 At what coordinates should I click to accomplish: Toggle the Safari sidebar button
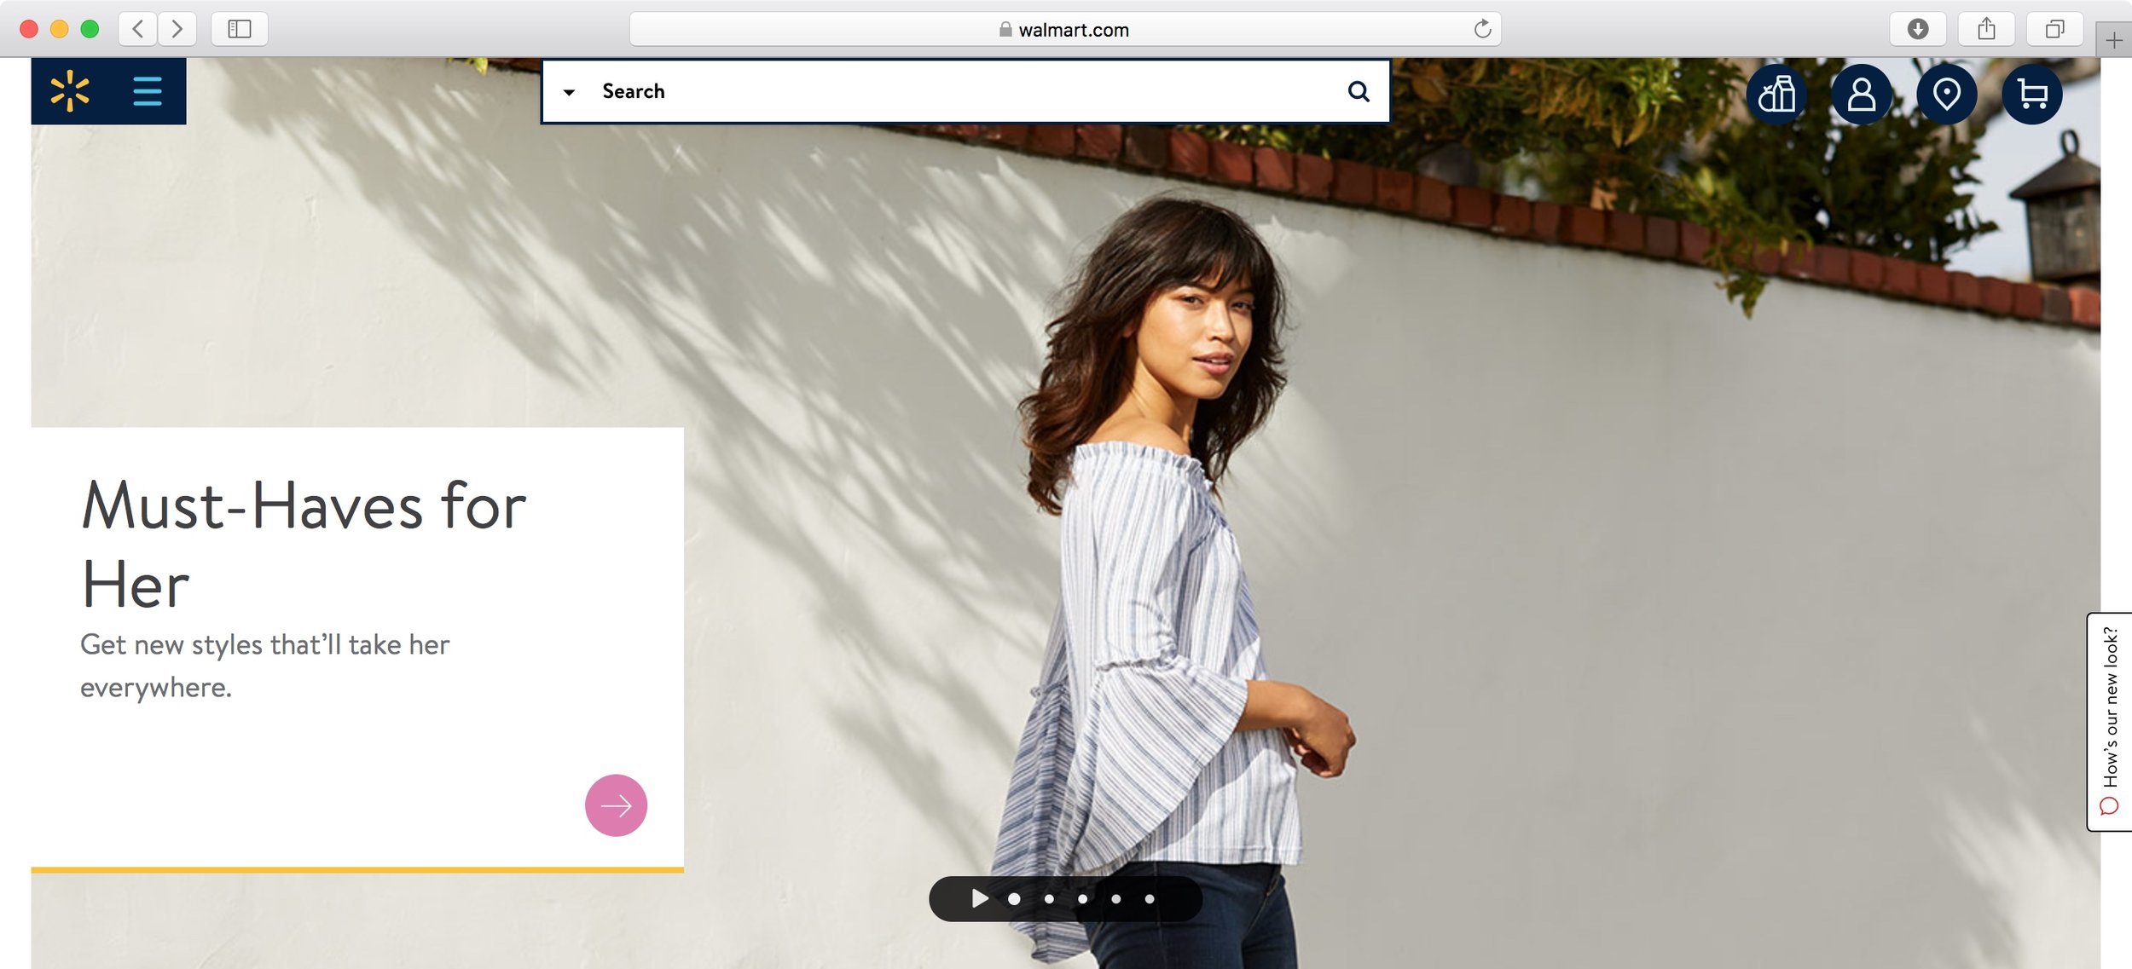pos(240,29)
